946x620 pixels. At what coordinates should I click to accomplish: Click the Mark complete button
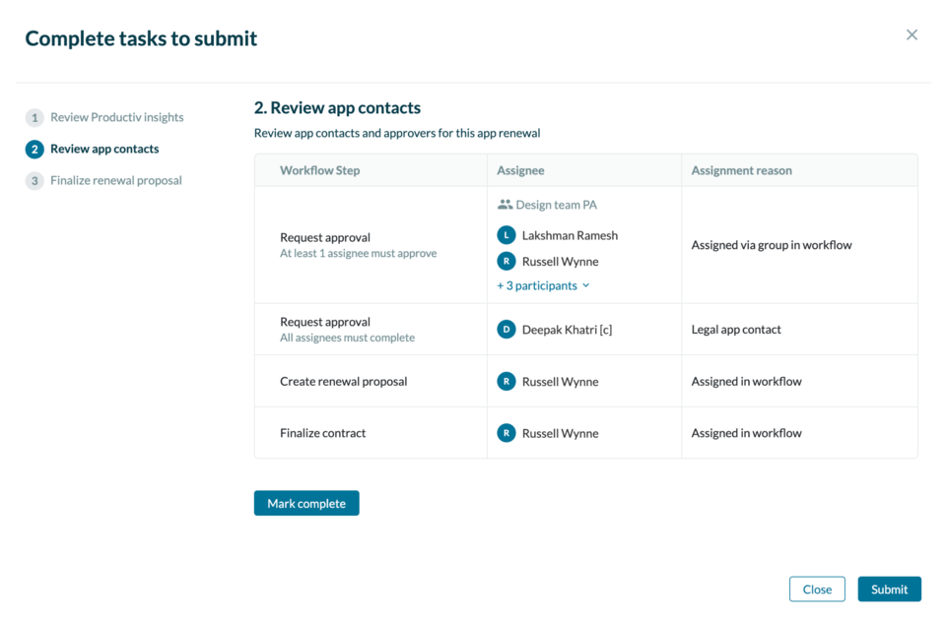pos(306,503)
